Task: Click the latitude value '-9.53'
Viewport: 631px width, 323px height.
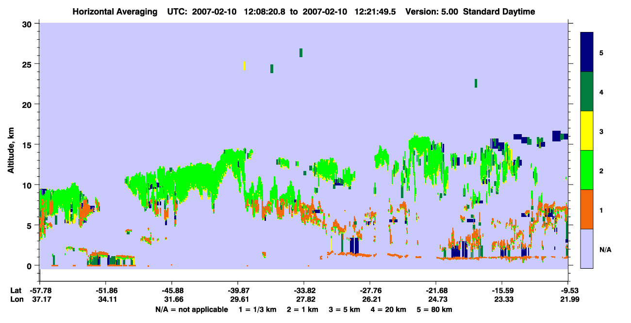Action: (569, 291)
